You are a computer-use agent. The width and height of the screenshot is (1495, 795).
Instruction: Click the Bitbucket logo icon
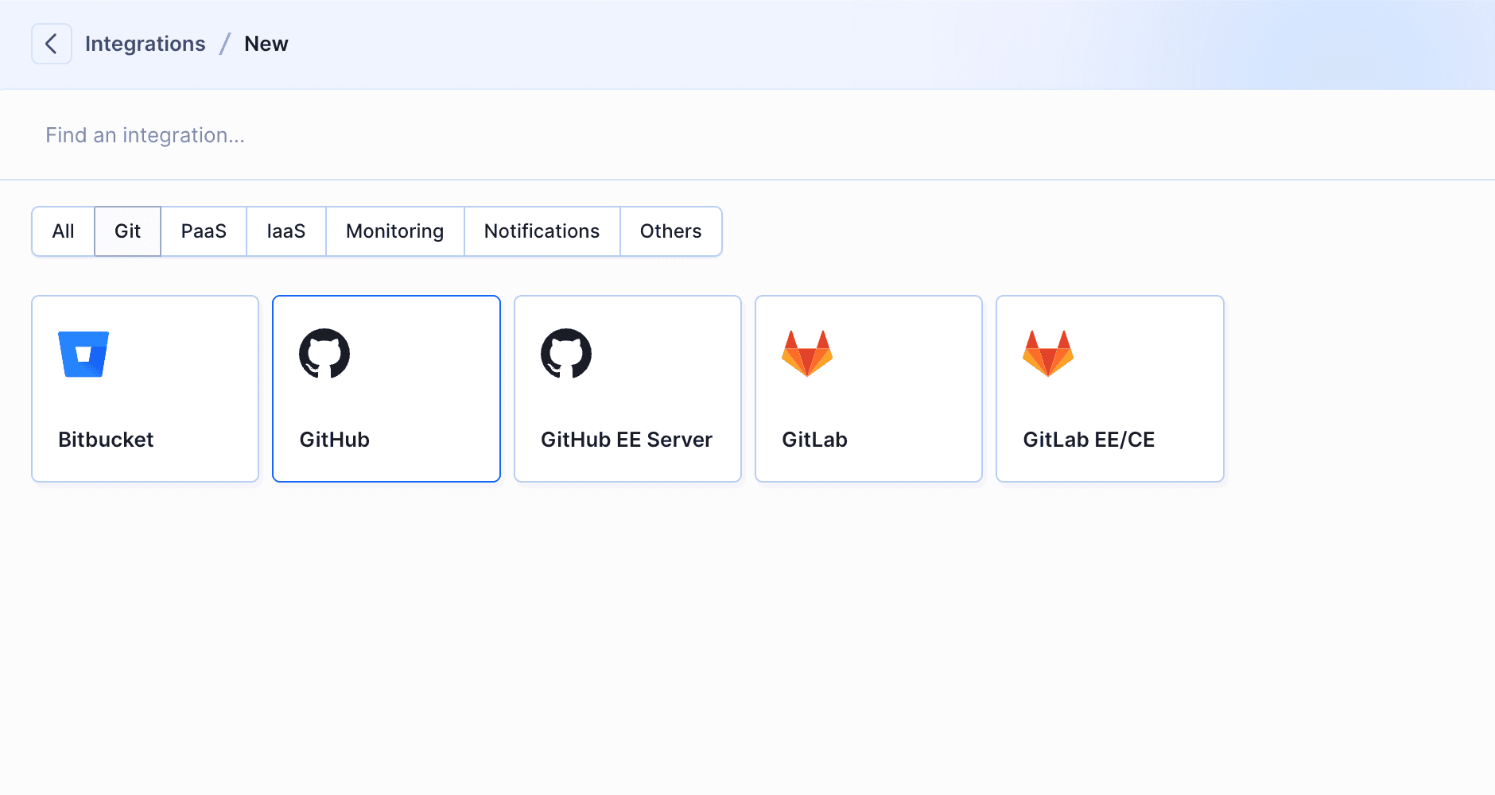point(83,354)
